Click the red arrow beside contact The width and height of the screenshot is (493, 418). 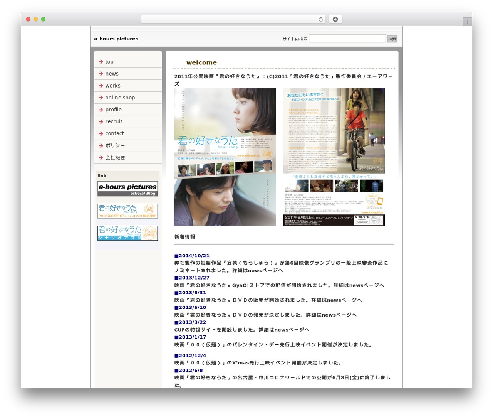click(101, 133)
